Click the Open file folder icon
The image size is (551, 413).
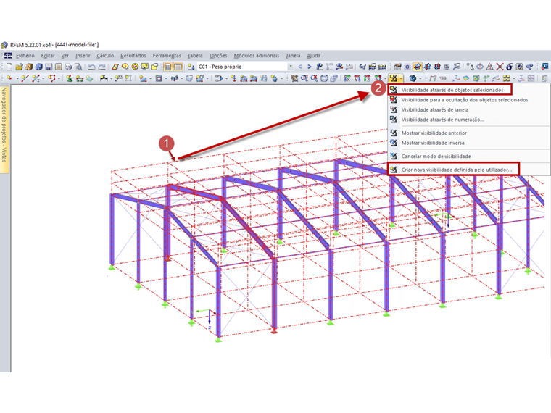coord(19,67)
